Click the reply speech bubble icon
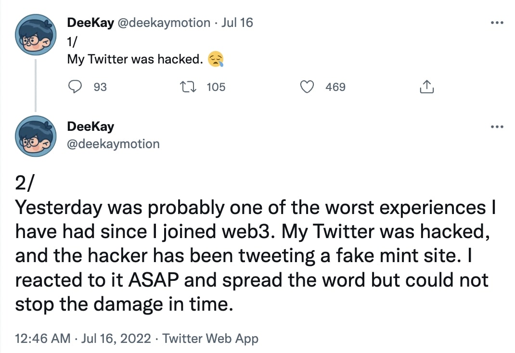This screenshot has width=515, height=353. point(75,87)
